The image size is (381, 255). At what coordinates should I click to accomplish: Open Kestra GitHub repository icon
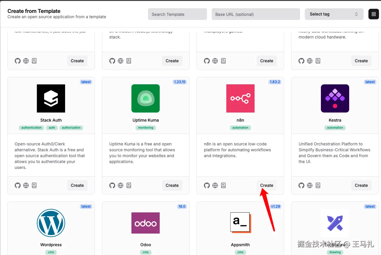click(301, 185)
